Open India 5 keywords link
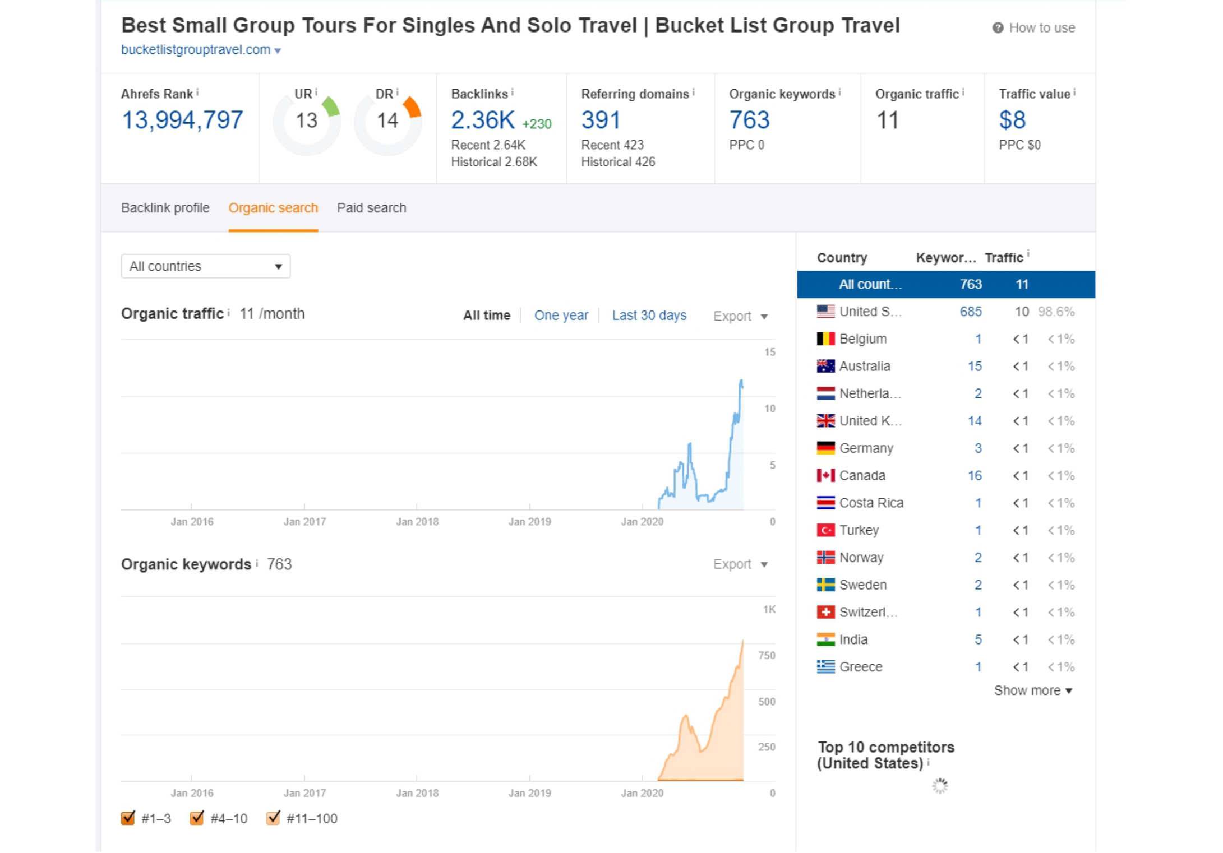1223x853 pixels. [978, 639]
